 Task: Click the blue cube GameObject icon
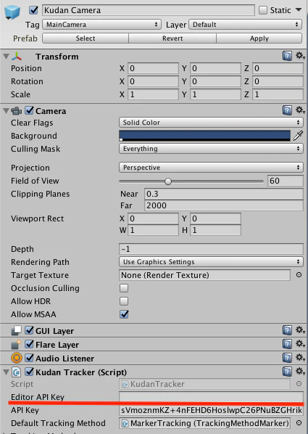pyautogui.click(x=12, y=12)
